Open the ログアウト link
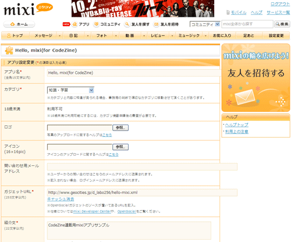291x242 pixels. coord(280,4)
